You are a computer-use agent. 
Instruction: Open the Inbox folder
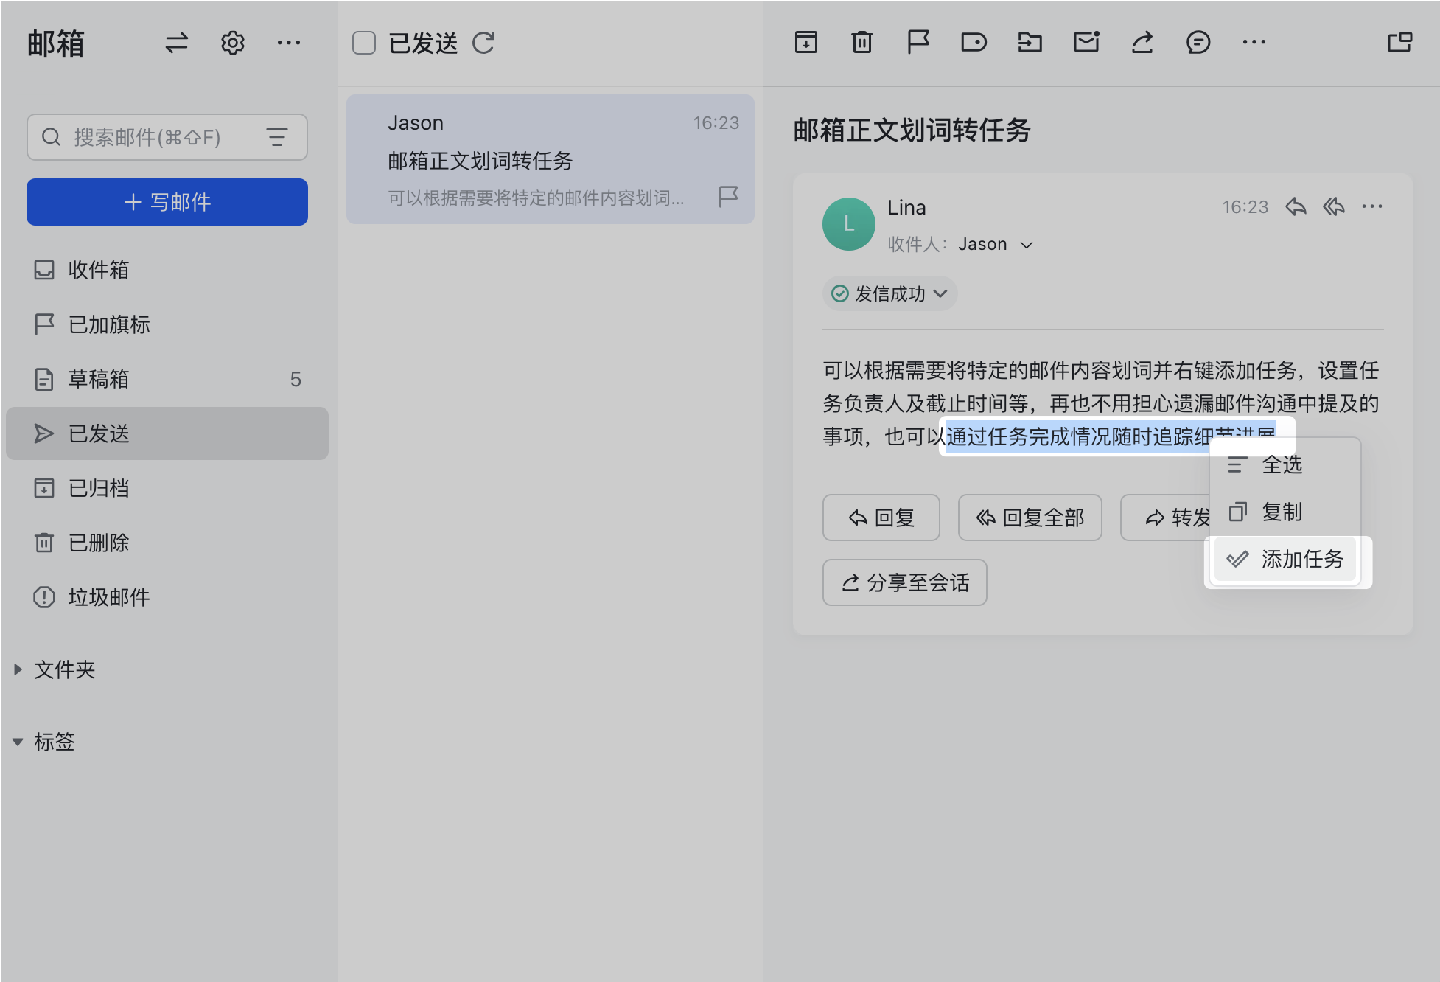pos(167,270)
